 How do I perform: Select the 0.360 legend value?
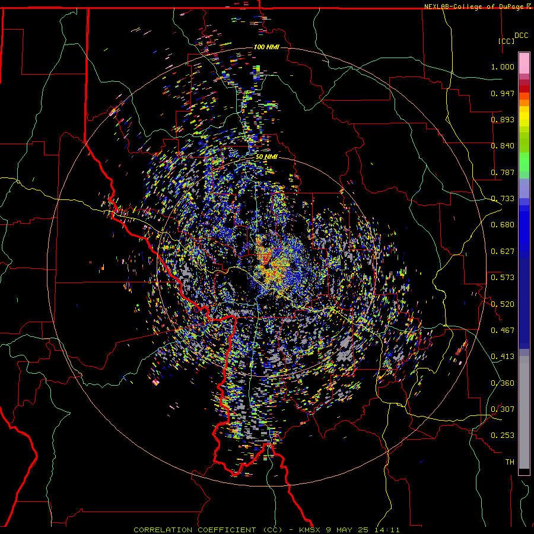503,383
